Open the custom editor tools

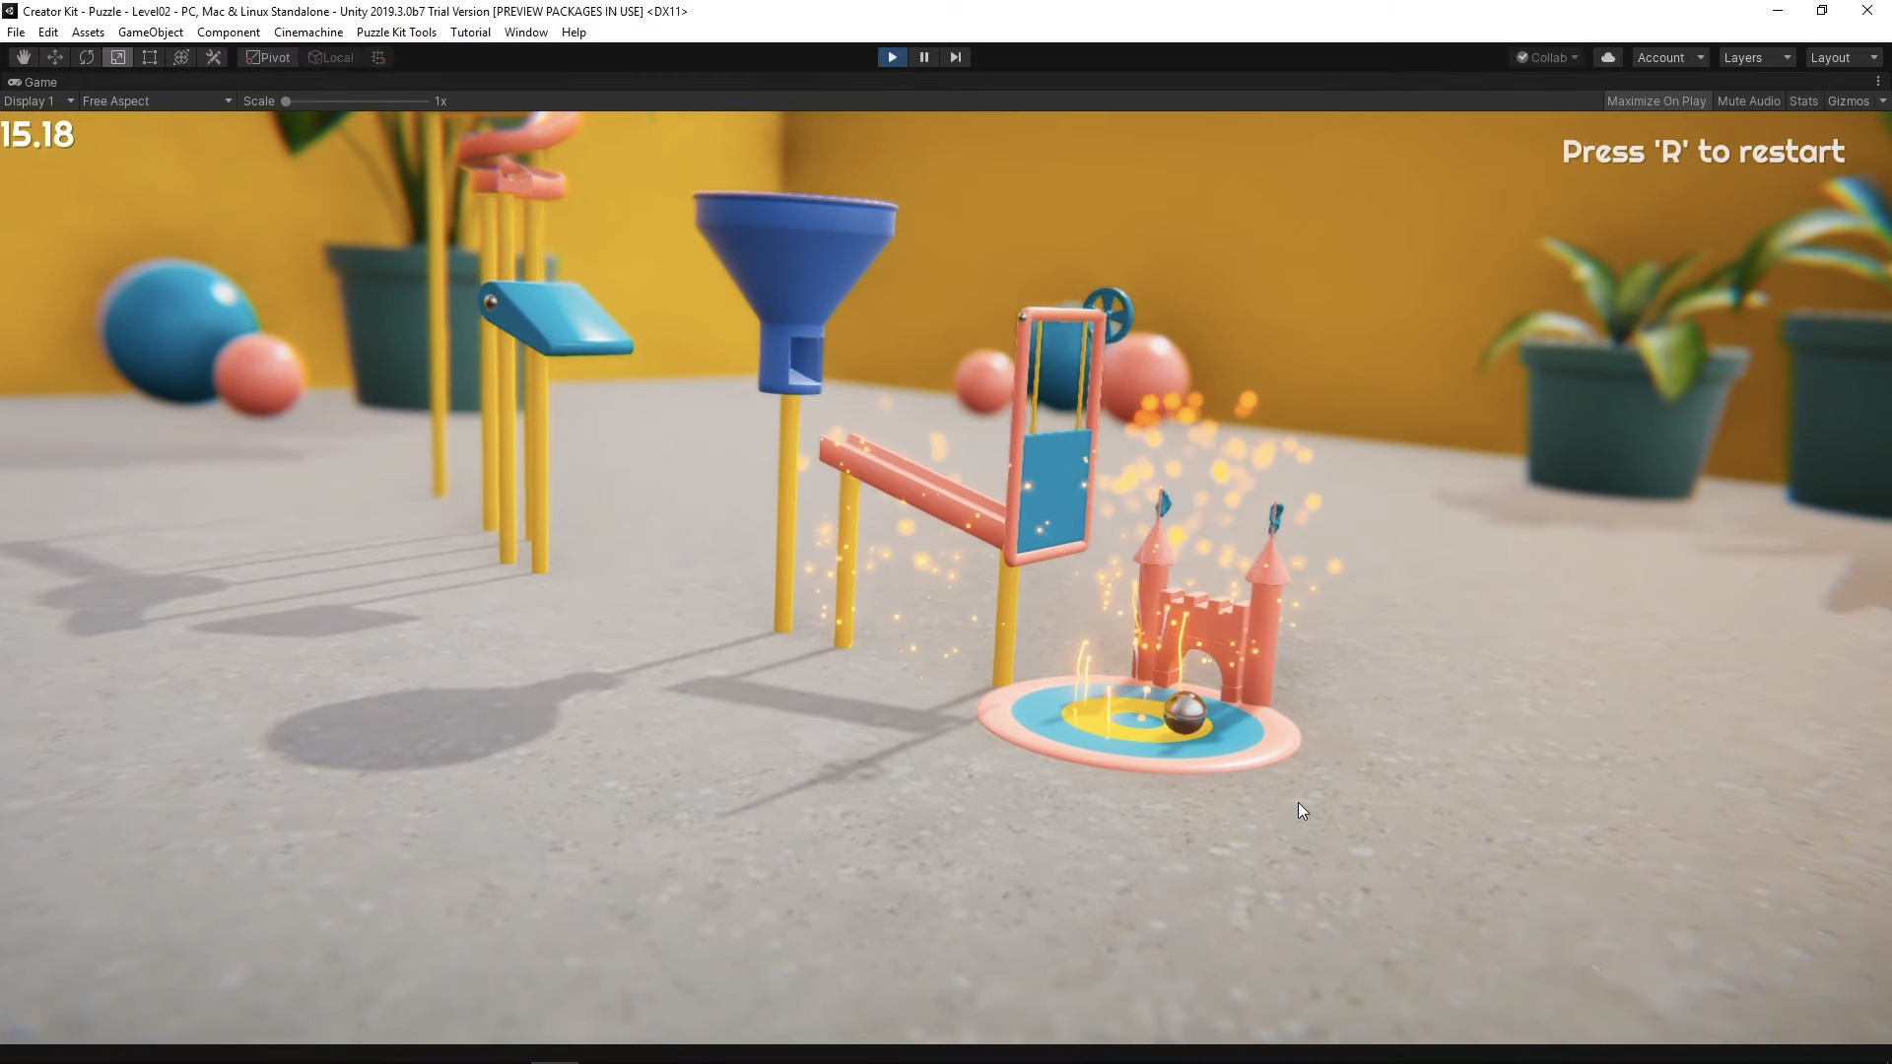213,57
